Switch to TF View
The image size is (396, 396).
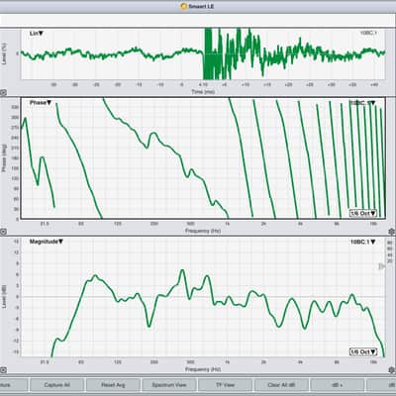225,385
